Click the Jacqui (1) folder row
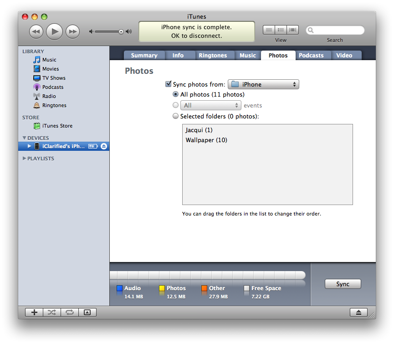Image resolution: width=394 pixels, height=344 pixels. point(267,130)
